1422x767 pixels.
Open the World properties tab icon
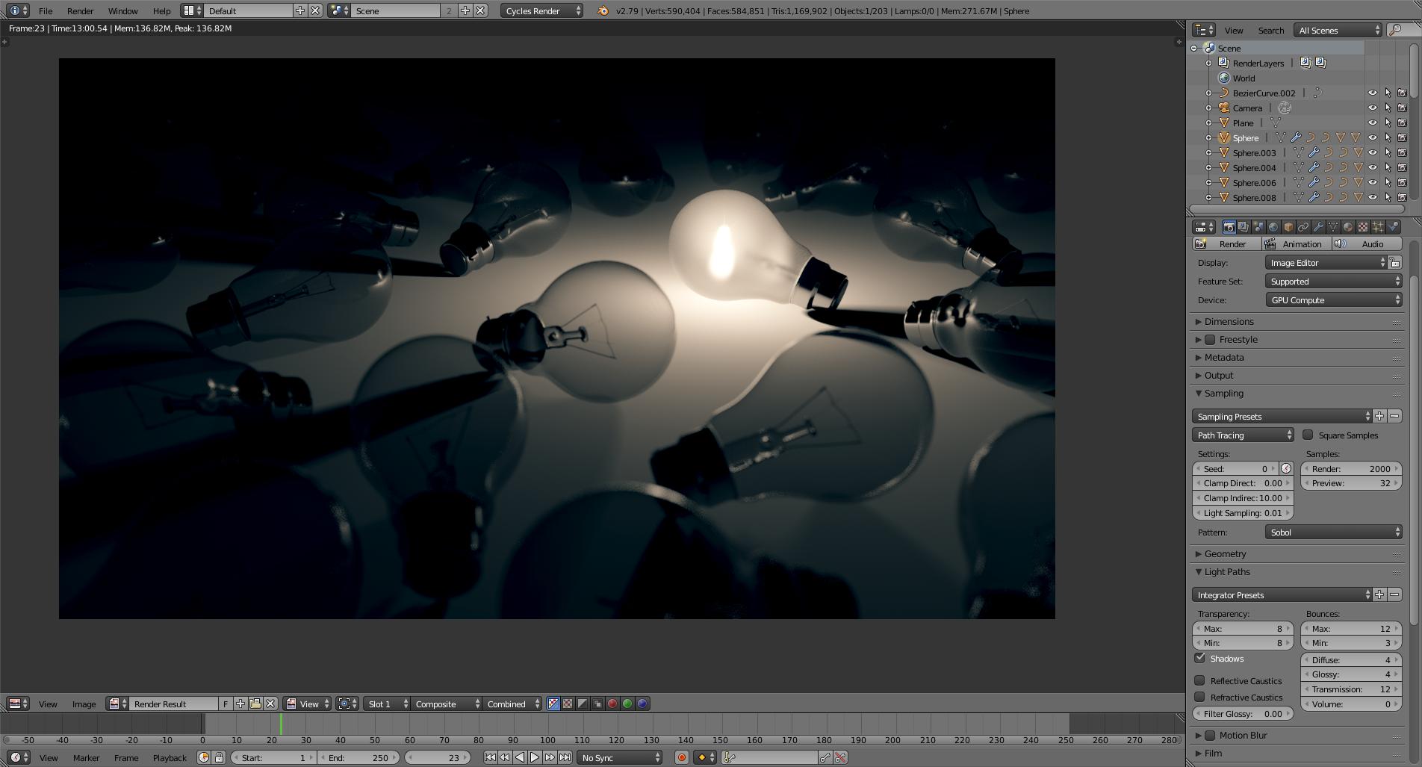(x=1273, y=227)
